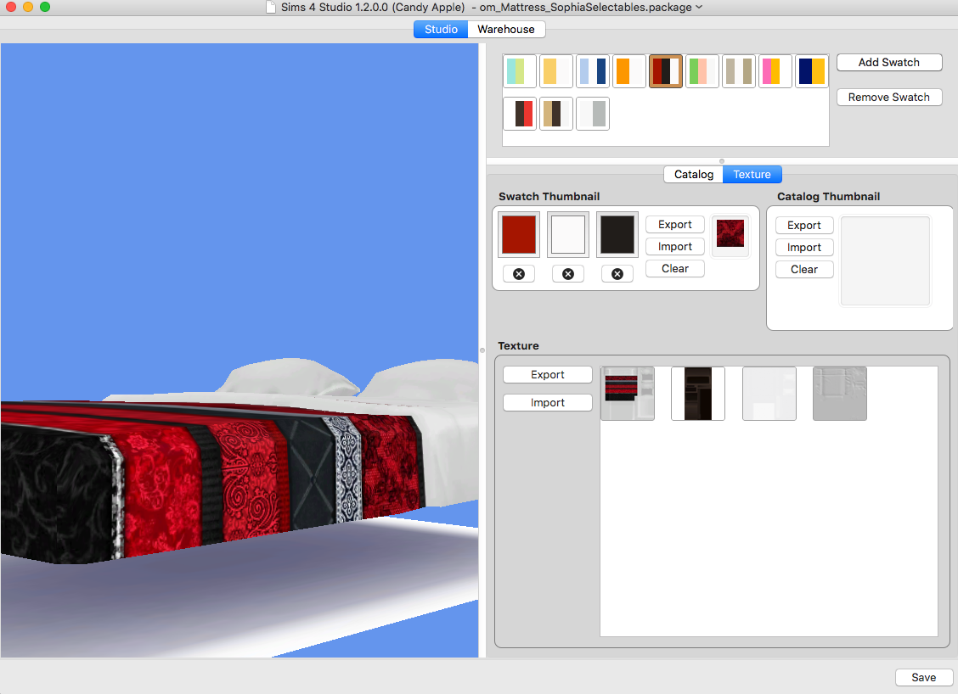958x694 pixels.
Task: Remove the white swatch thumbnail color
Action: (567, 274)
